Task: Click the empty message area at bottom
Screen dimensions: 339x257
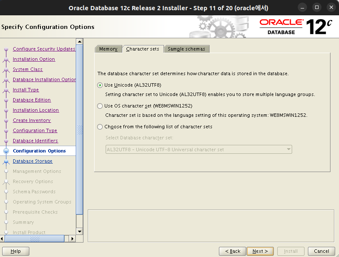Action: tap(211, 226)
